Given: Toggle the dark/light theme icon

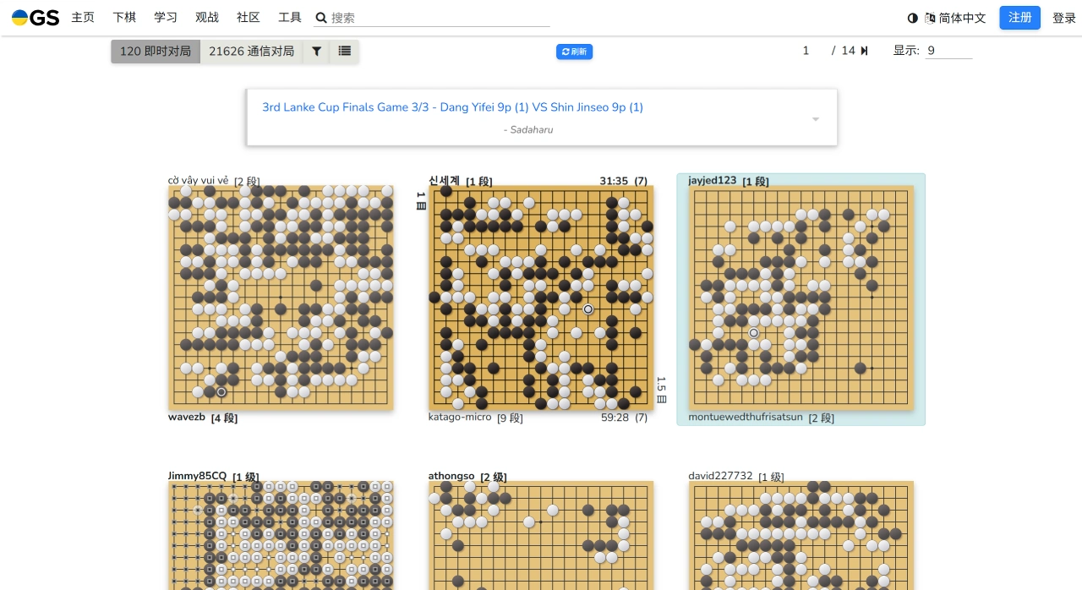Looking at the screenshot, I should 913,18.
